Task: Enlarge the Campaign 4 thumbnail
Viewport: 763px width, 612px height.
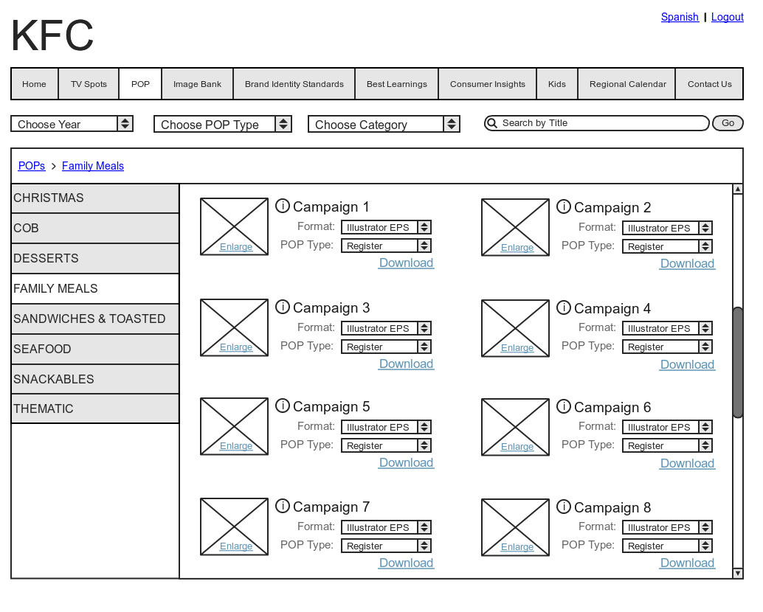Action: (x=517, y=347)
